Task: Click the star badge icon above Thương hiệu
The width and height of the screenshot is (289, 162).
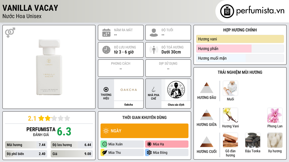Action: point(106,89)
